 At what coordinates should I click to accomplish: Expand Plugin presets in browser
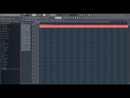click(5, 35)
